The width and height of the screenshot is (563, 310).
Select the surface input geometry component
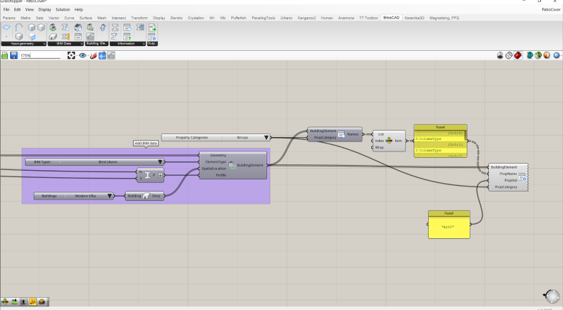click(6, 27)
